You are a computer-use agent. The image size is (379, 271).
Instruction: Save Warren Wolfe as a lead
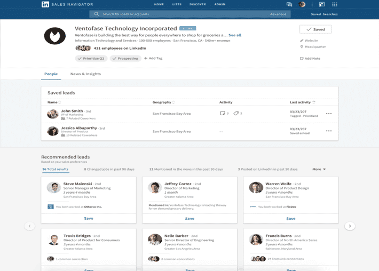pyautogui.click(x=291, y=218)
